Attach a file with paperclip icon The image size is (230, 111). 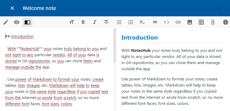click(x=213, y=22)
